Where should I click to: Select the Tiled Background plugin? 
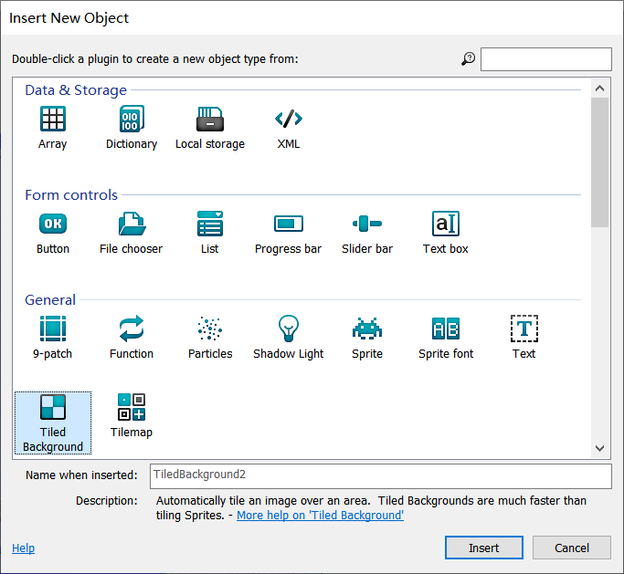coord(53,423)
